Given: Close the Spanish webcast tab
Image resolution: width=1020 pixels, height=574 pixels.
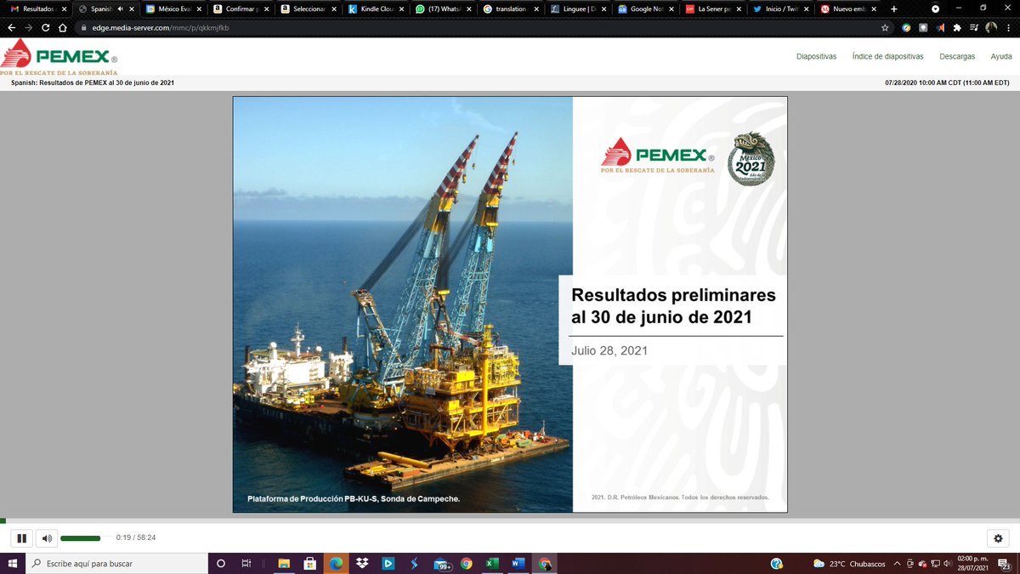Looking at the screenshot, I should (132, 9).
